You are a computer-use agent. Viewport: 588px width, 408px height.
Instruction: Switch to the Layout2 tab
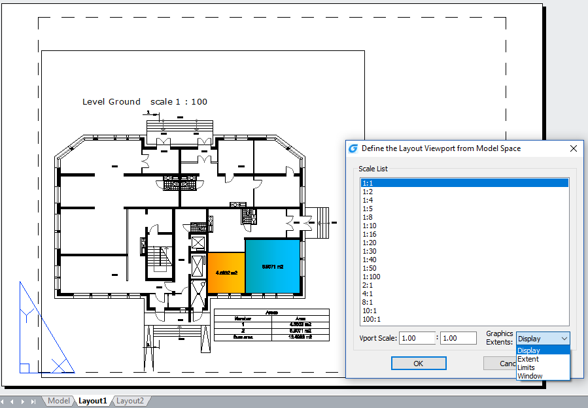click(130, 401)
